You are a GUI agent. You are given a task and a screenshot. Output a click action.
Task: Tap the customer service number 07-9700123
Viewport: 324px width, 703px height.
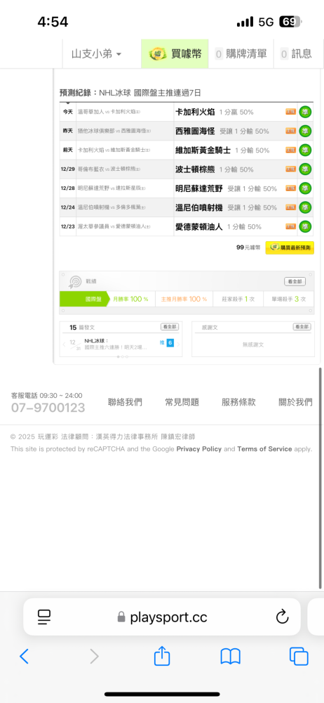point(48,408)
